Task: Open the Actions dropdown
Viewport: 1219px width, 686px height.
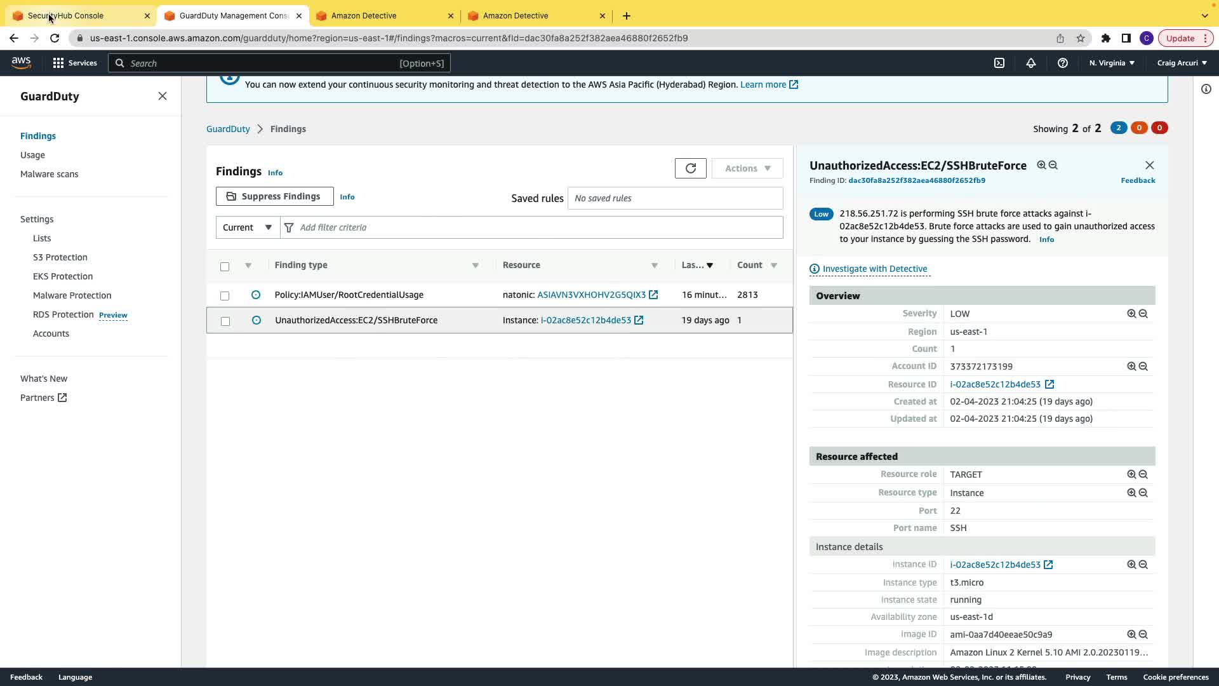Action: 747,168
